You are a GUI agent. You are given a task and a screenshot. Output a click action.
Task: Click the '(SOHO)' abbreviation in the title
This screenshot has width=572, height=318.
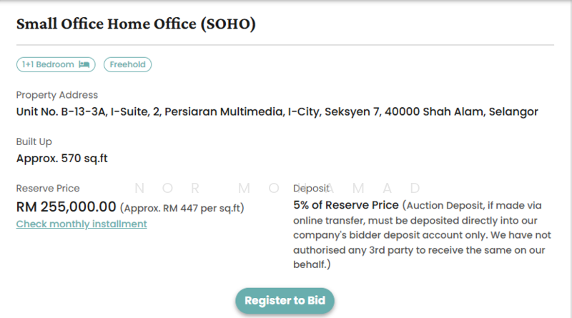227,24
